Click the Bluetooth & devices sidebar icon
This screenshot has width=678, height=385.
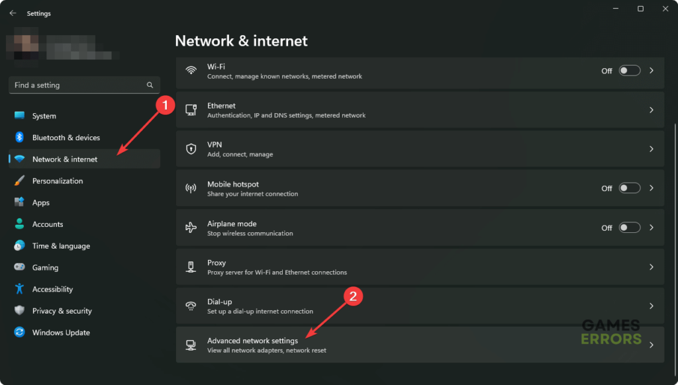pyautogui.click(x=18, y=137)
